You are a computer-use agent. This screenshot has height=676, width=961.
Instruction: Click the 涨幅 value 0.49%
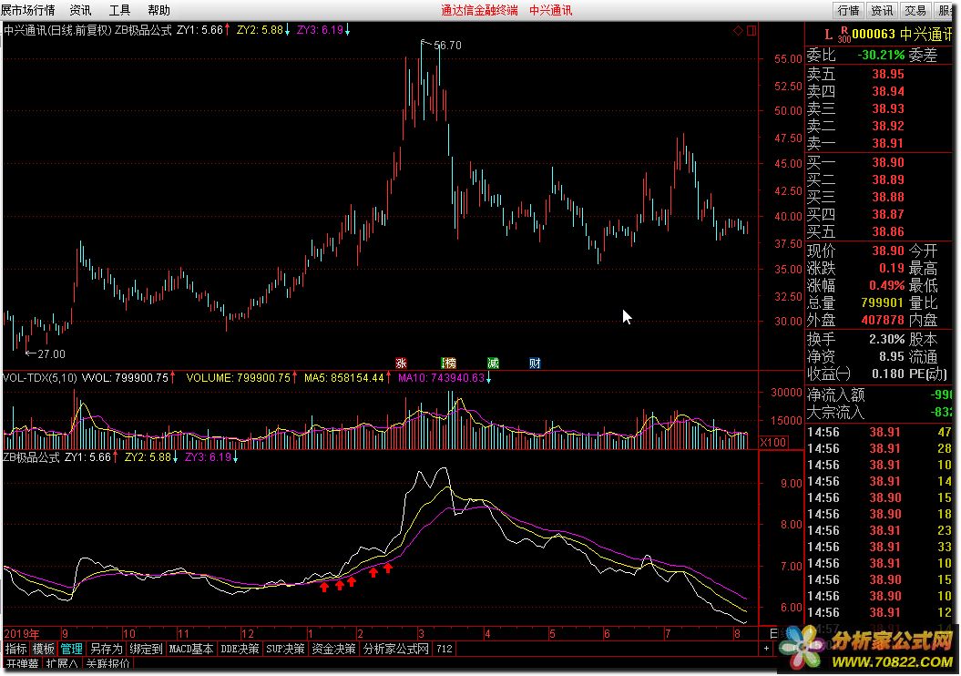[886, 285]
